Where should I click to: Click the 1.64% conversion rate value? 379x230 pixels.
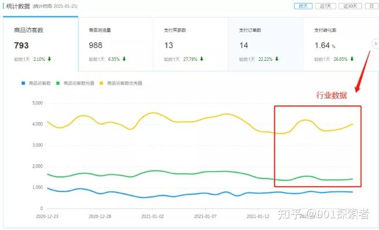(325, 46)
